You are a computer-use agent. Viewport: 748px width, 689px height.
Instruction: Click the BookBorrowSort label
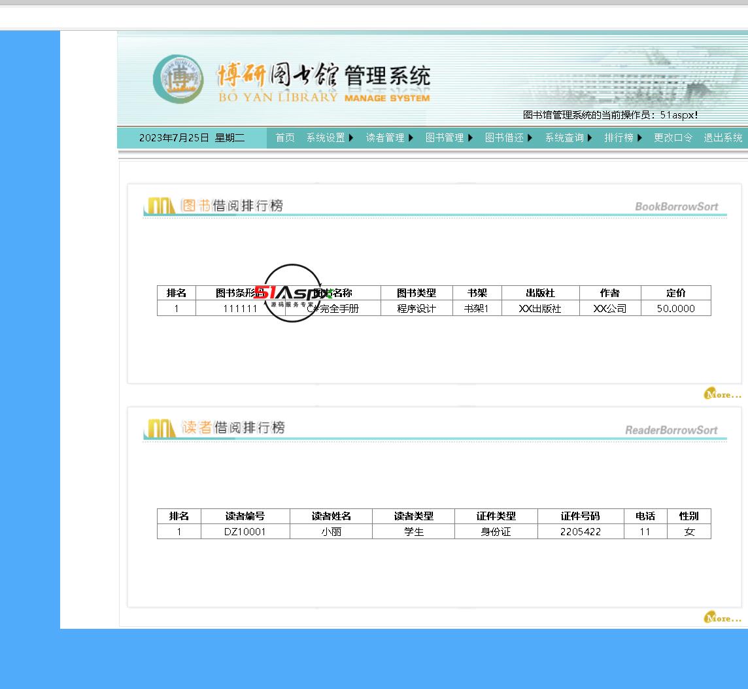(x=677, y=207)
